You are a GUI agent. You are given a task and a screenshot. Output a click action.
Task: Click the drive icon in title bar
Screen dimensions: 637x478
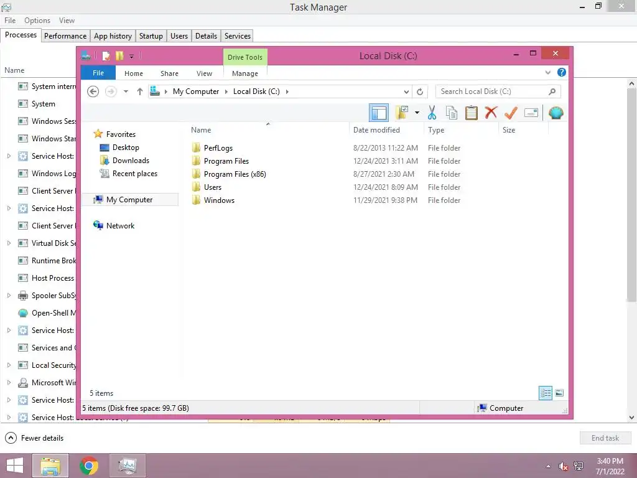point(86,55)
